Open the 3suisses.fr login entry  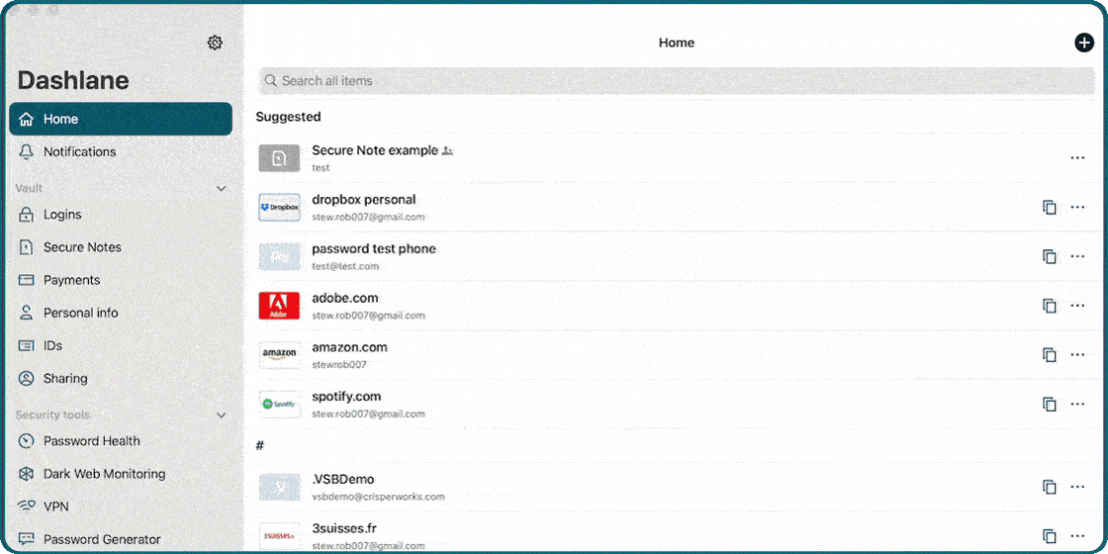click(x=344, y=529)
